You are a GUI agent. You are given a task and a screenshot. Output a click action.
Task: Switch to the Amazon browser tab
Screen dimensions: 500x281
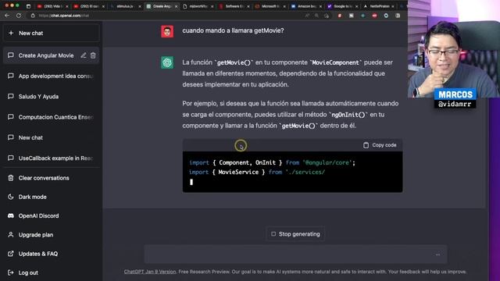click(306, 6)
